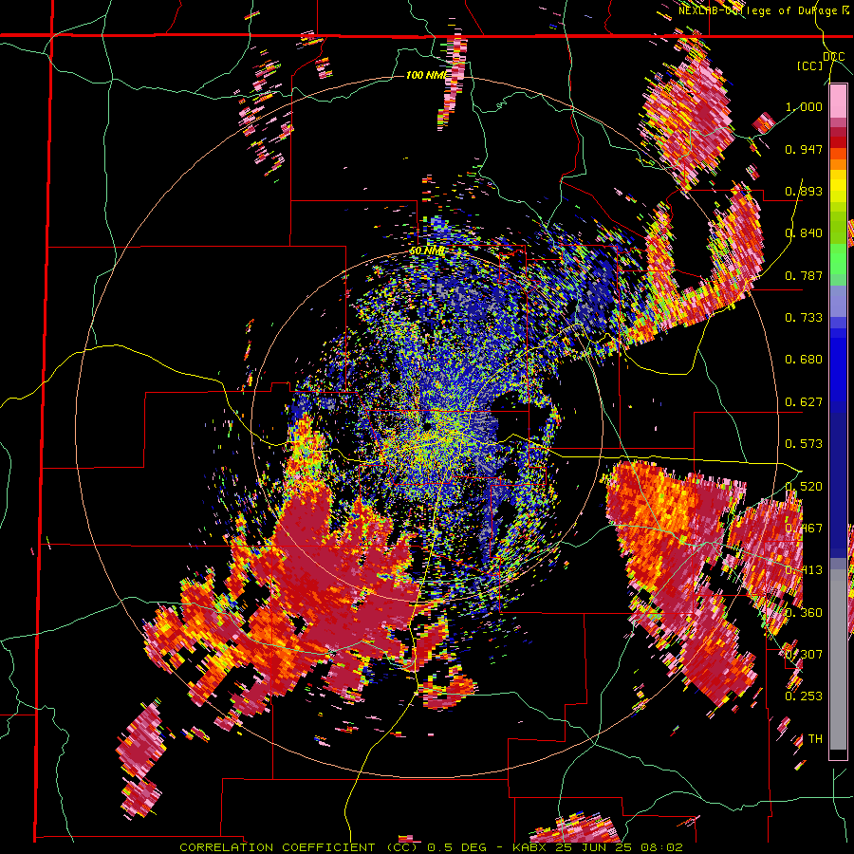Screen dimensions: 854x854
Task: Click the 0.947 scale value
Action: (804, 149)
